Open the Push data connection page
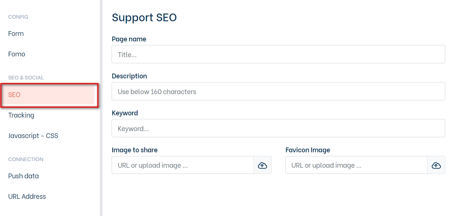The width and height of the screenshot is (457, 216). [x=23, y=176]
